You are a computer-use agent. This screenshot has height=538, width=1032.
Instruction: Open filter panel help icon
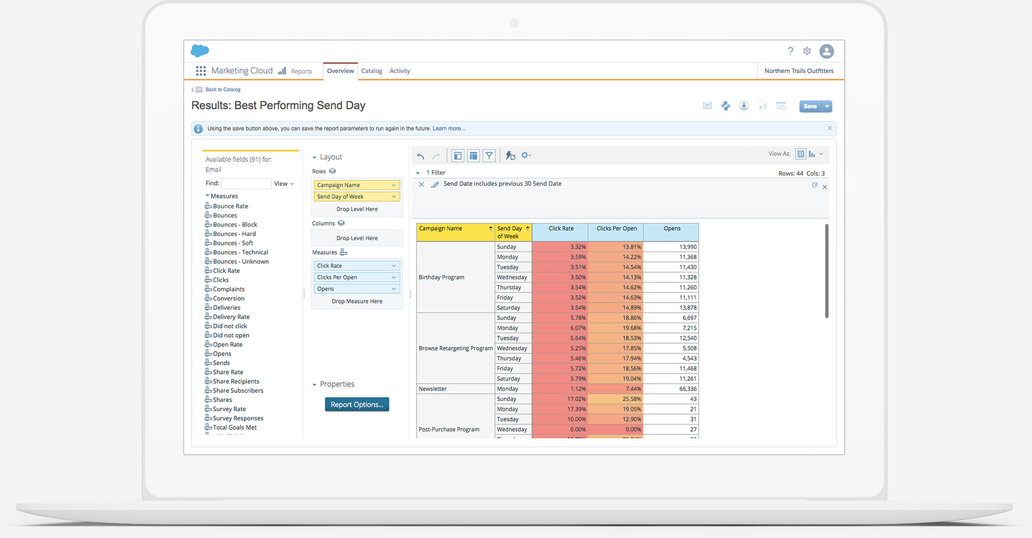(815, 186)
